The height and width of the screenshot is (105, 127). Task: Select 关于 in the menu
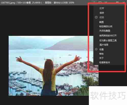pyautogui.click(x=102, y=58)
